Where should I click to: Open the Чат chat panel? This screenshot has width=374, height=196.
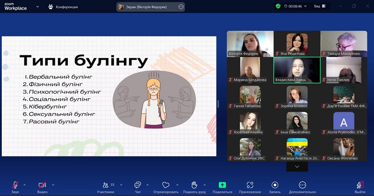tap(137, 187)
